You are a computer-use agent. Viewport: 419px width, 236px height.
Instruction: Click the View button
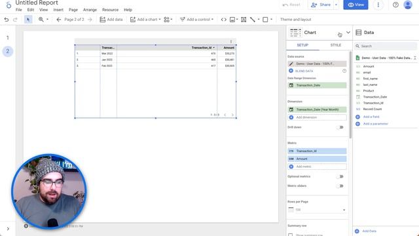[x=355, y=5]
